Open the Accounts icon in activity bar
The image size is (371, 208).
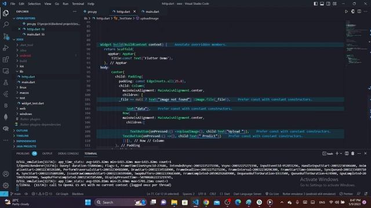pos(6,174)
